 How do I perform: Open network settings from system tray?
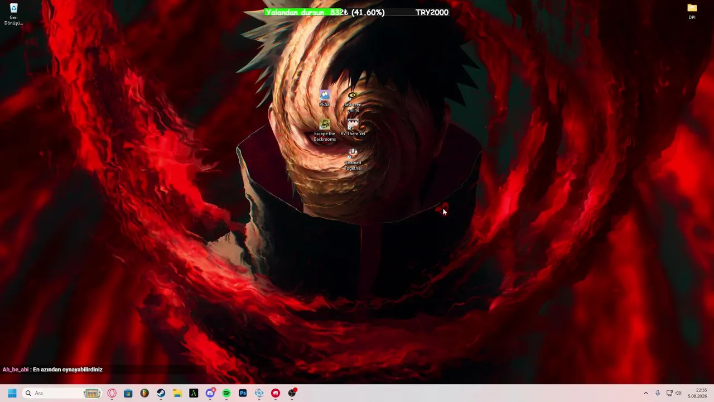pos(669,393)
